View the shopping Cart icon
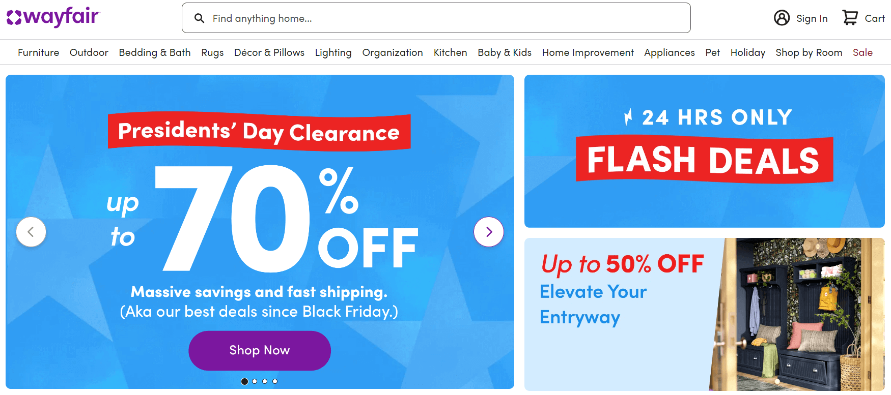Viewport: 891px width, 395px height. 850,17
